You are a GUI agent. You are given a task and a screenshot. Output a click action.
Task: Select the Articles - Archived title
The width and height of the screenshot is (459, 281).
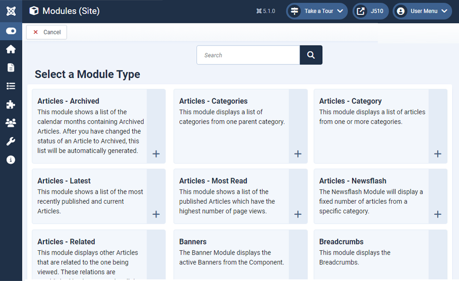68,101
